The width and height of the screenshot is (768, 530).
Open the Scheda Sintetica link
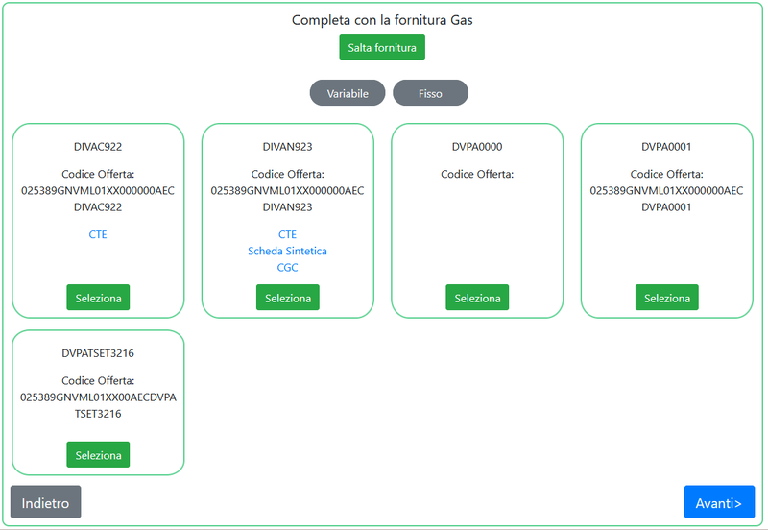[287, 251]
